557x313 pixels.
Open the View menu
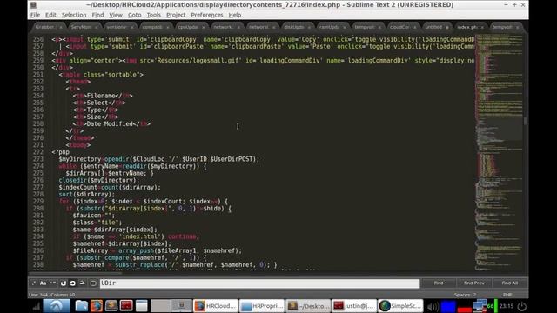tap(116, 15)
